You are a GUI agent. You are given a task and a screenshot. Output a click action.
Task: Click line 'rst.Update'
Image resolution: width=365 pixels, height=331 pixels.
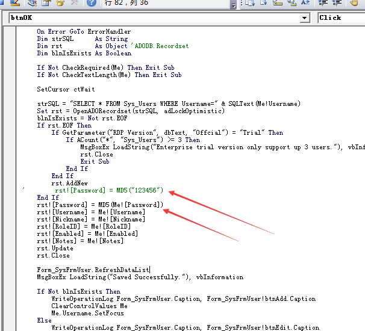click(55, 248)
